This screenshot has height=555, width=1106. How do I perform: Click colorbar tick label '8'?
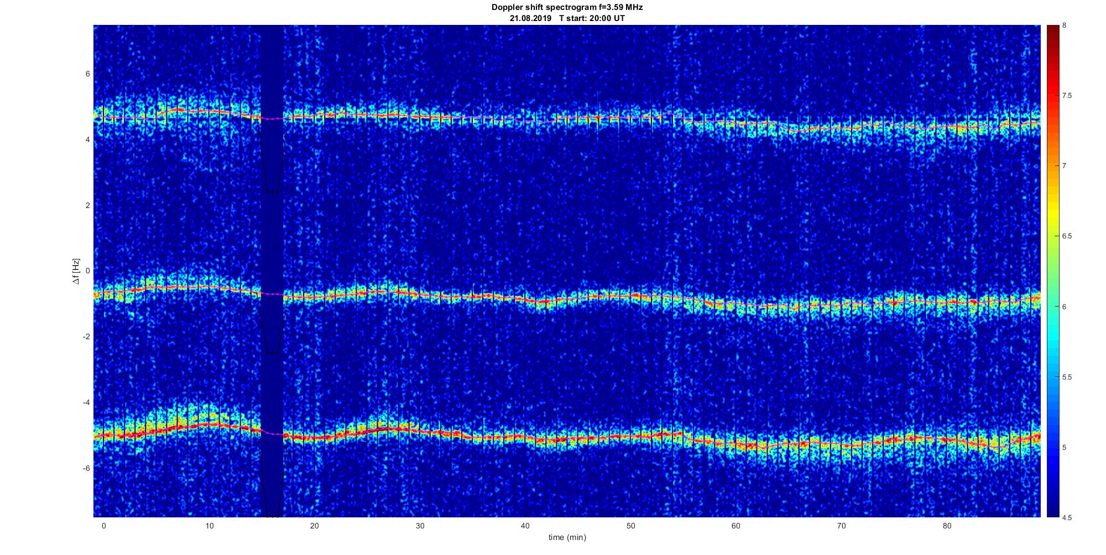tap(1065, 25)
